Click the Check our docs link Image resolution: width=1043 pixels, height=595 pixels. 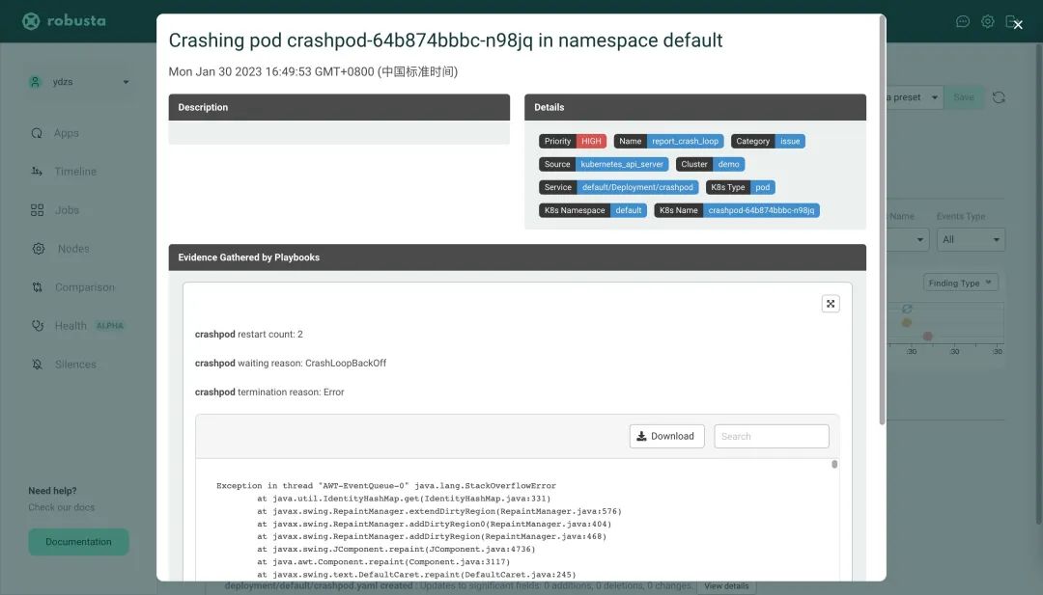pos(61,507)
